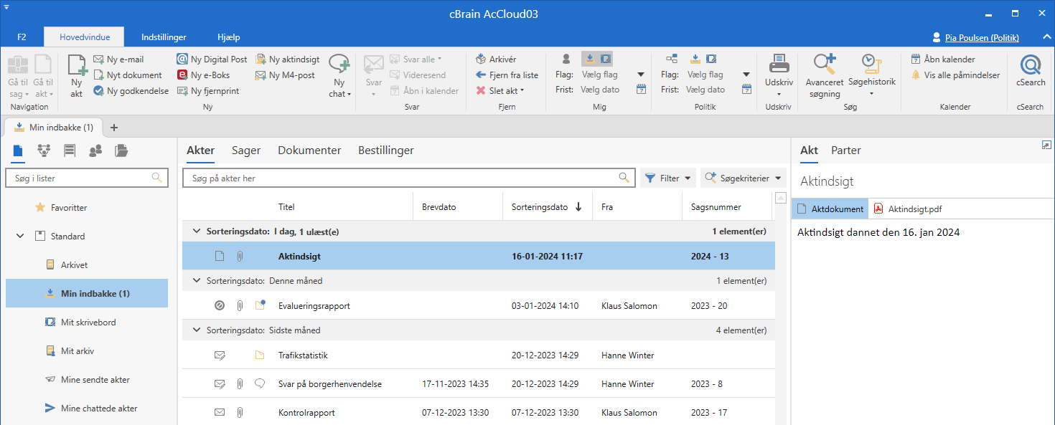This screenshot has height=425, width=1055.
Task: Toggle the desk icon in the Mig group
Action: coord(605,59)
